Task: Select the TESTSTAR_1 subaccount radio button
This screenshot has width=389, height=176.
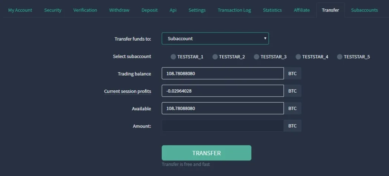Action: (x=173, y=57)
